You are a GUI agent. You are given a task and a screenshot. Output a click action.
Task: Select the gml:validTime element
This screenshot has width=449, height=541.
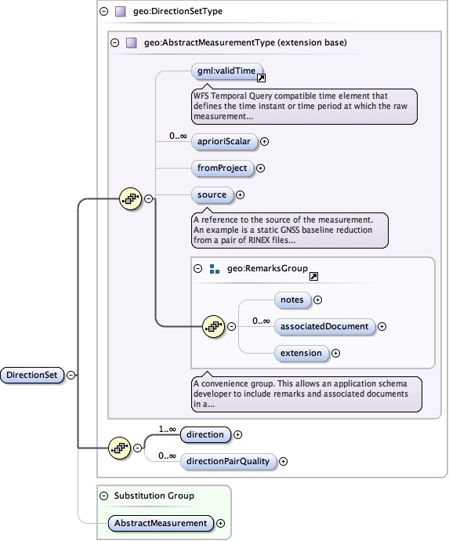(226, 71)
